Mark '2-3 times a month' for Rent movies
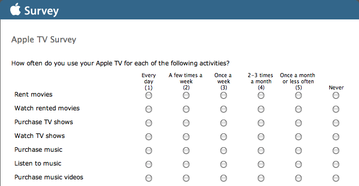Screen dimensions: 359x186 (261, 96)
